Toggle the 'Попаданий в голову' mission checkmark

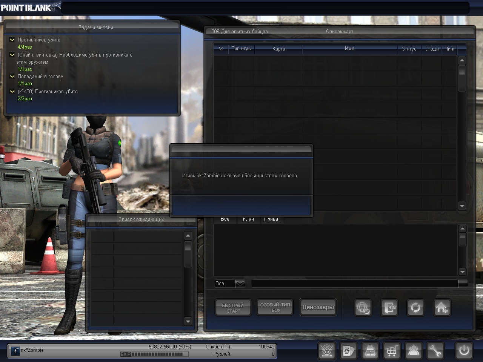[12, 76]
